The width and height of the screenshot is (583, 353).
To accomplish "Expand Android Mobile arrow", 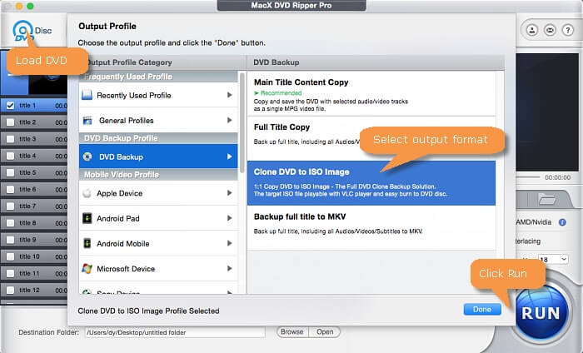I will pos(229,243).
